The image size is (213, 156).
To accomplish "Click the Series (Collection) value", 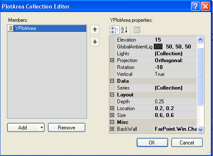I will [168, 88].
